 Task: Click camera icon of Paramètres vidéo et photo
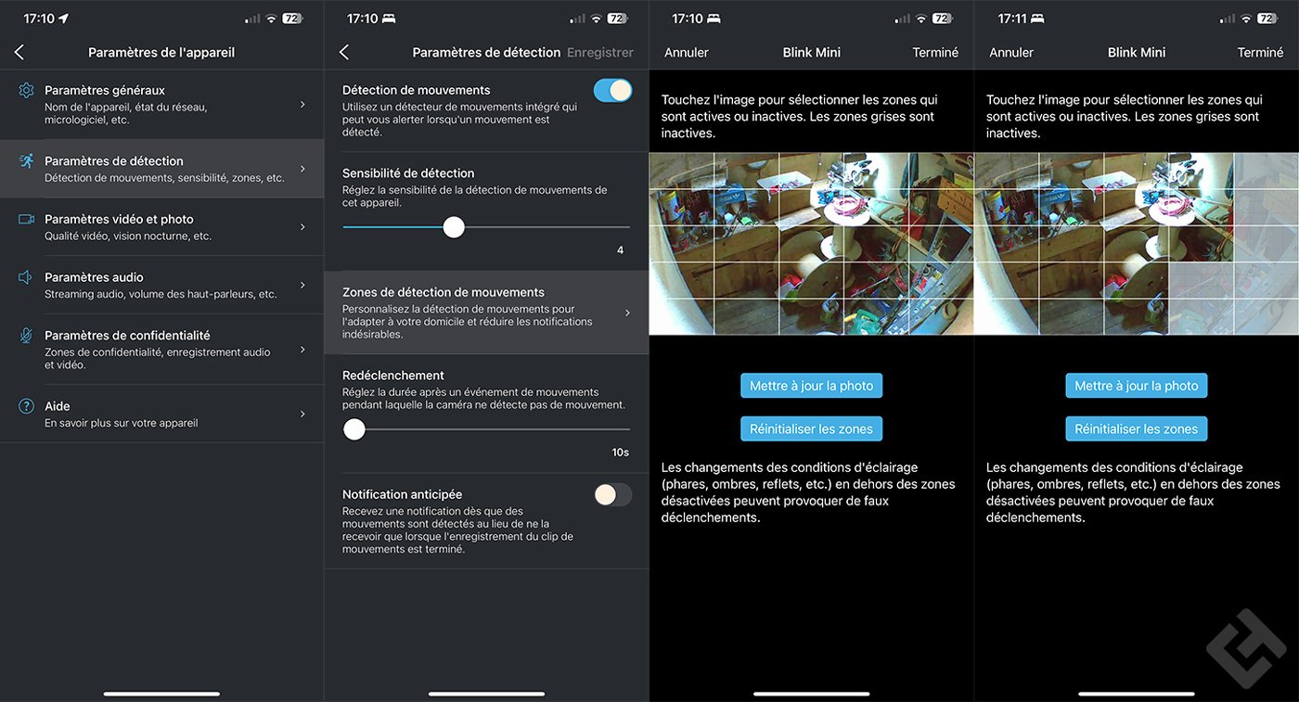tap(26, 219)
